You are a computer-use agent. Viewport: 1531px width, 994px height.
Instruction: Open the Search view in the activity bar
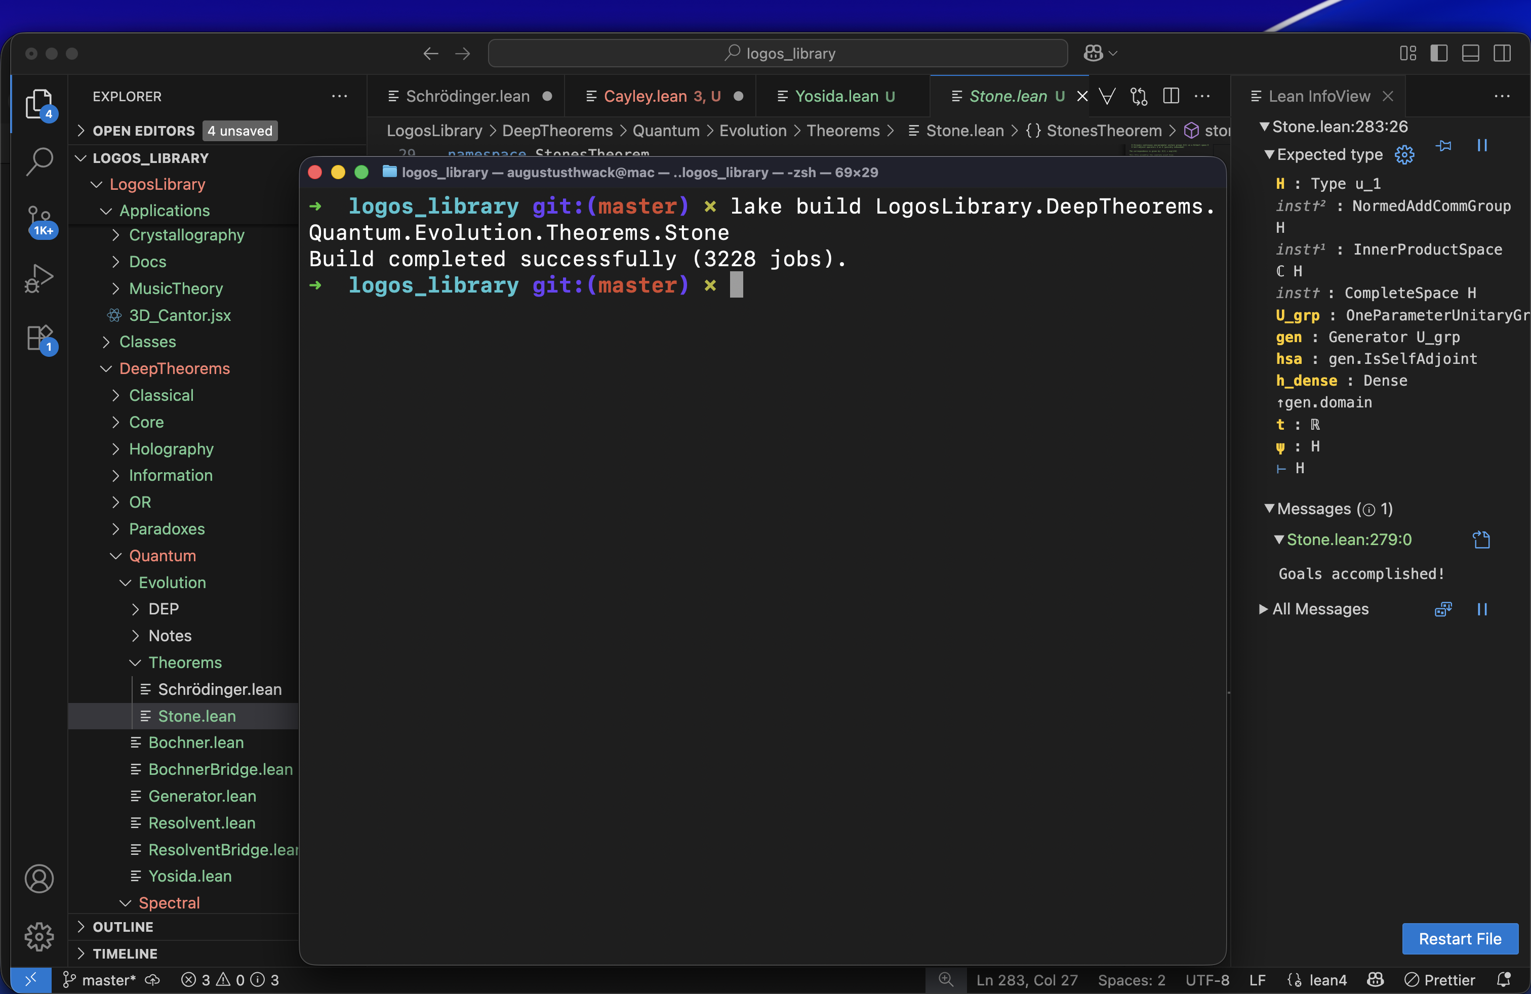[39, 161]
